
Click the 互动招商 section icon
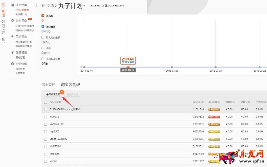click(12, 37)
